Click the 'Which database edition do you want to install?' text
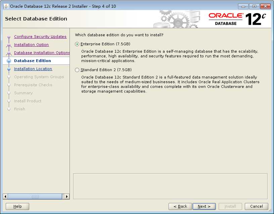Viewport: 274px width, 214px height. [x=119, y=35]
